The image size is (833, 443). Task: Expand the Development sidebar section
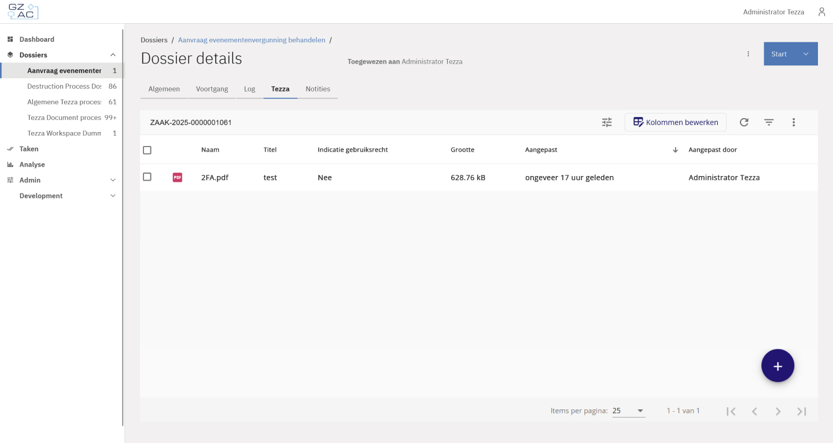pos(113,196)
